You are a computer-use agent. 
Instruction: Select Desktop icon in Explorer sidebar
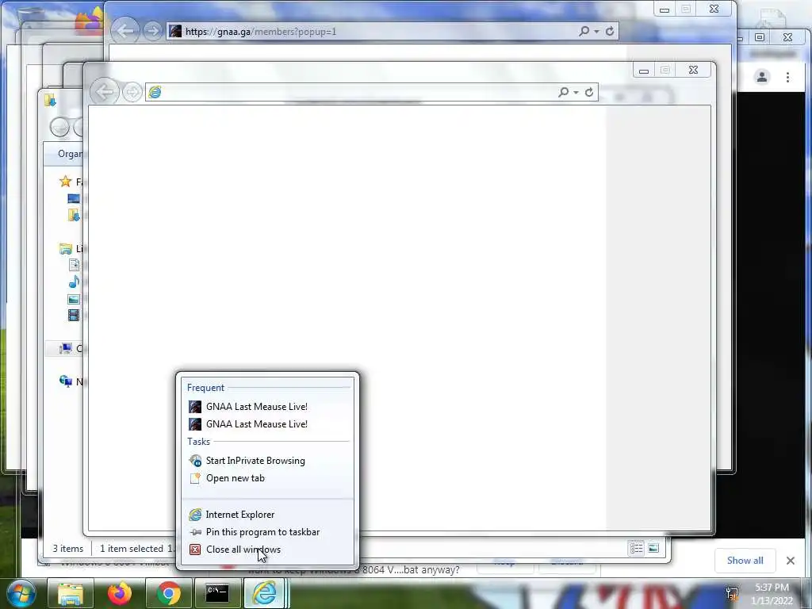pyautogui.click(x=74, y=198)
